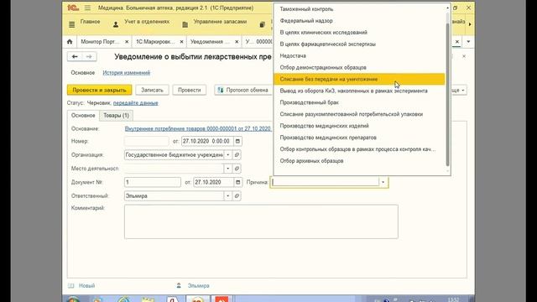The image size is (537, 302).
Task: Collapse the Причина dropdown arrow
Action: tap(383, 182)
